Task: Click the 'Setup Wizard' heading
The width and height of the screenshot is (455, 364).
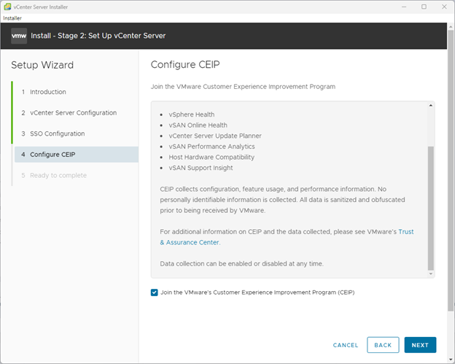Action: 42,65
